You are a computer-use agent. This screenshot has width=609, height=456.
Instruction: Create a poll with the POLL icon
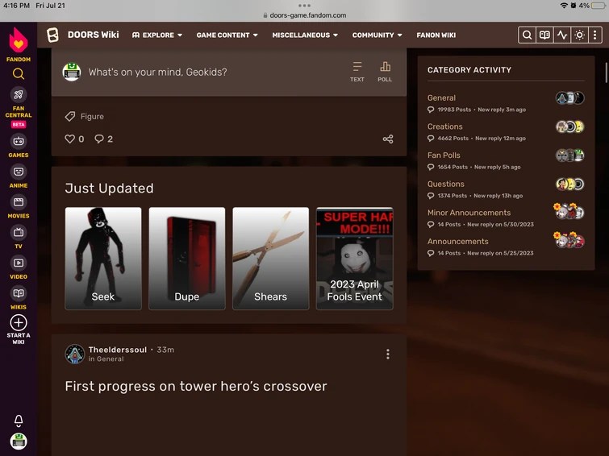[x=385, y=72]
